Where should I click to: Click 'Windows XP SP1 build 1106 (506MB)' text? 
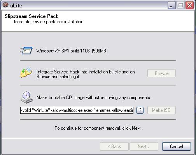72,51
